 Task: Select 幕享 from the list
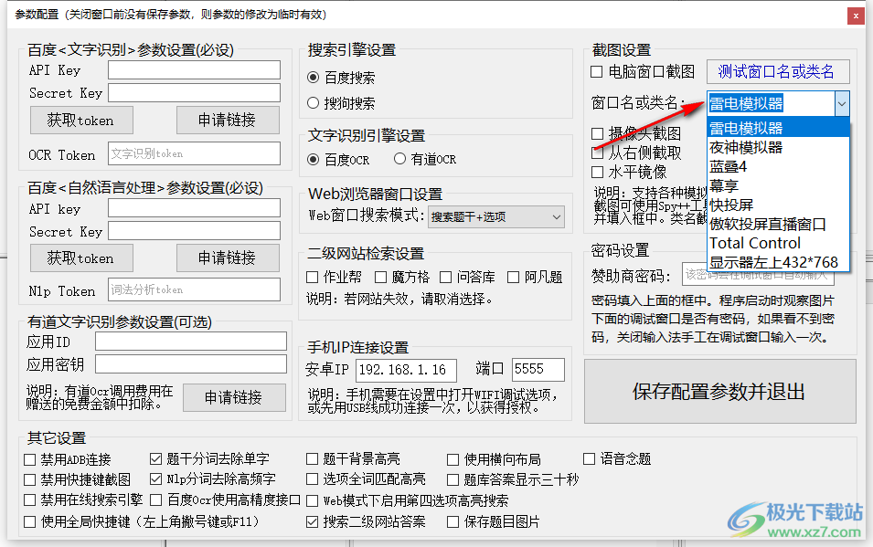coord(778,185)
